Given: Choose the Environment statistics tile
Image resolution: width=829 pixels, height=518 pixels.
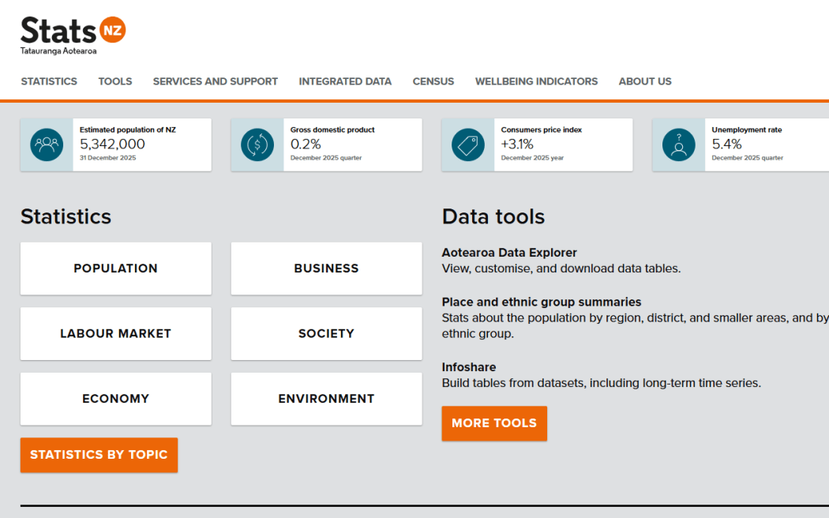Looking at the screenshot, I should (326, 399).
